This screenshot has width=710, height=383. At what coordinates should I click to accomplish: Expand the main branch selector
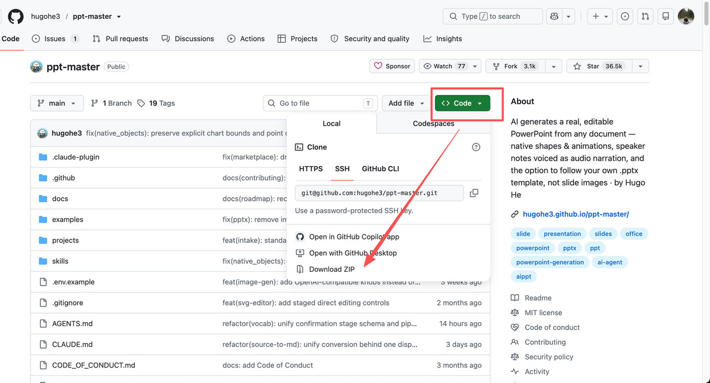tap(57, 103)
